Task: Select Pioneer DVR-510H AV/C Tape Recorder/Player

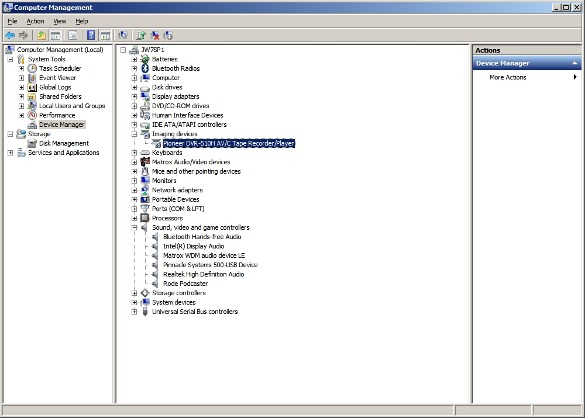Action: click(229, 143)
